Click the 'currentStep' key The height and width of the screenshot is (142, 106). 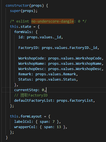pos(26,90)
